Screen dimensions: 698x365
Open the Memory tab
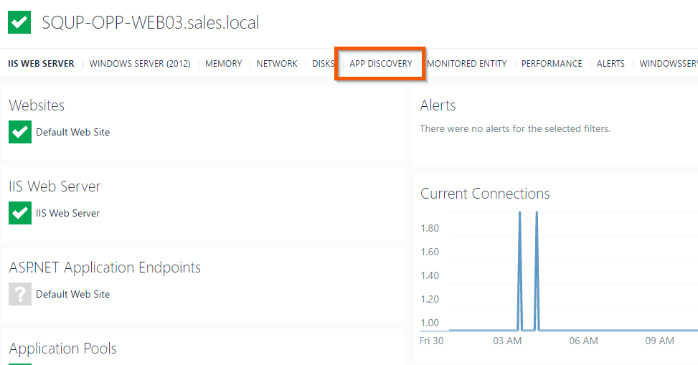tap(224, 64)
